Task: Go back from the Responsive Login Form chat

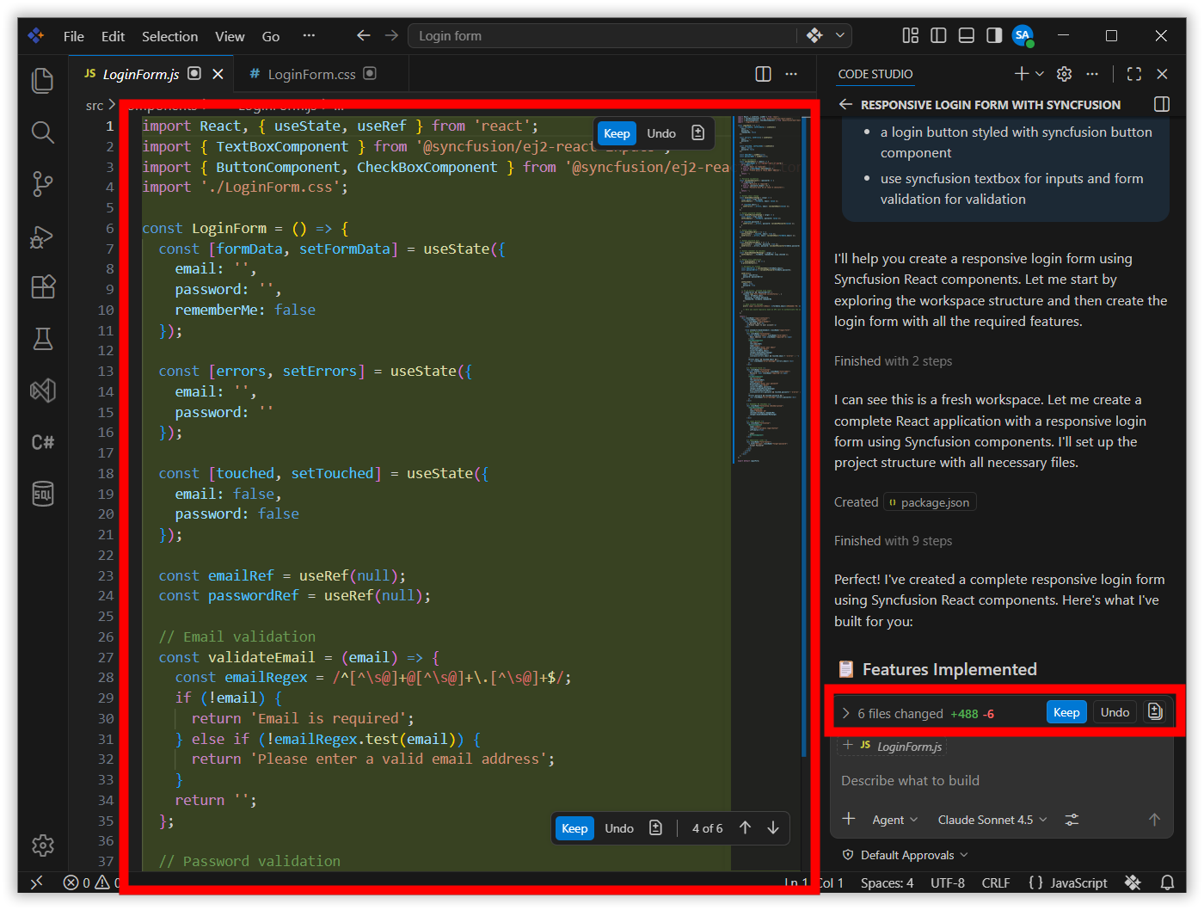Action: [x=845, y=104]
